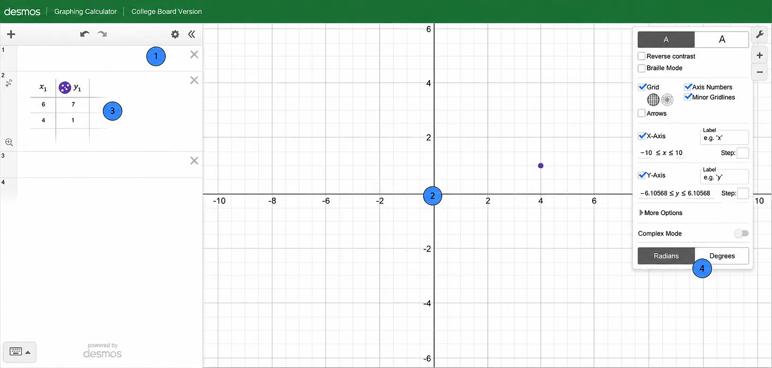The height and width of the screenshot is (368, 772).
Task: Select Radians angle mode
Action: click(x=666, y=256)
